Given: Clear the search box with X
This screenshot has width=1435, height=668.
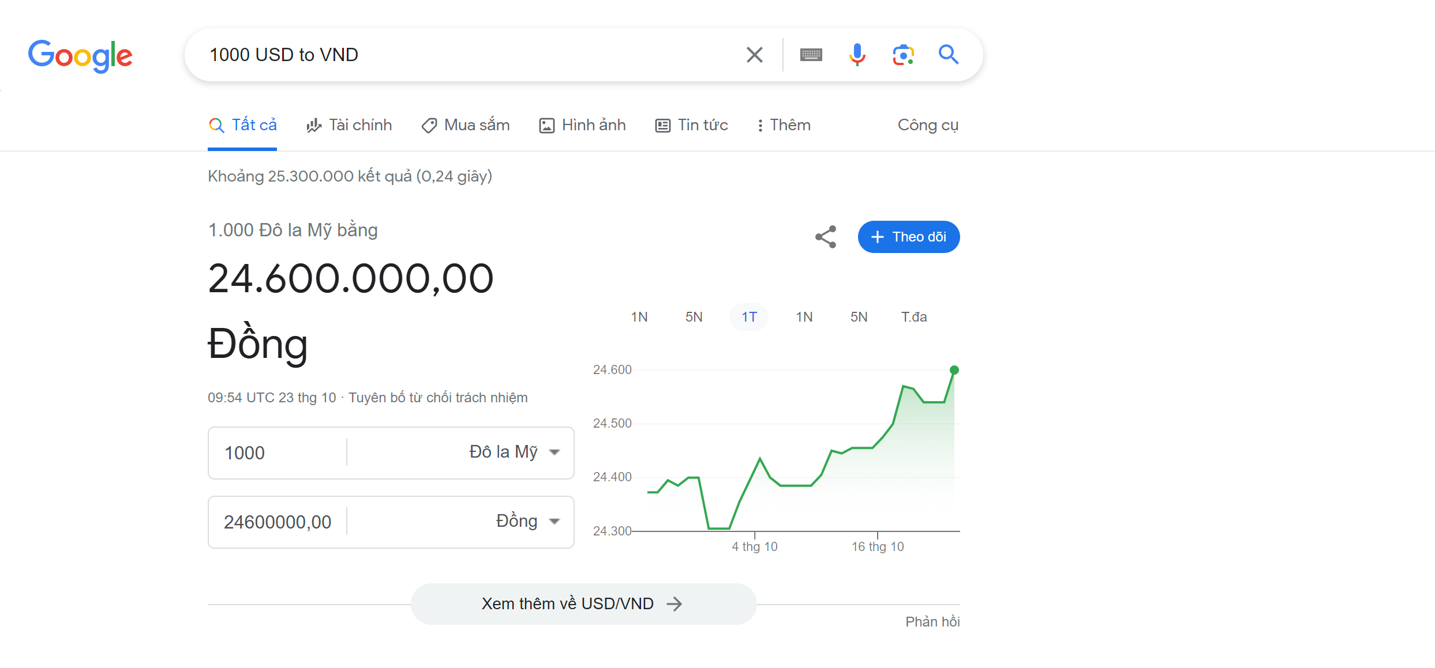Looking at the screenshot, I should (754, 55).
